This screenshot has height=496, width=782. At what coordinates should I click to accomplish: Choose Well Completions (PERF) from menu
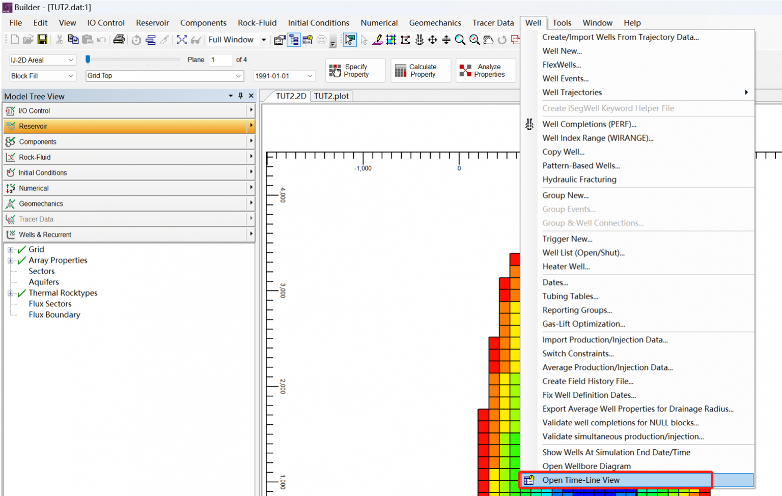pos(589,124)
